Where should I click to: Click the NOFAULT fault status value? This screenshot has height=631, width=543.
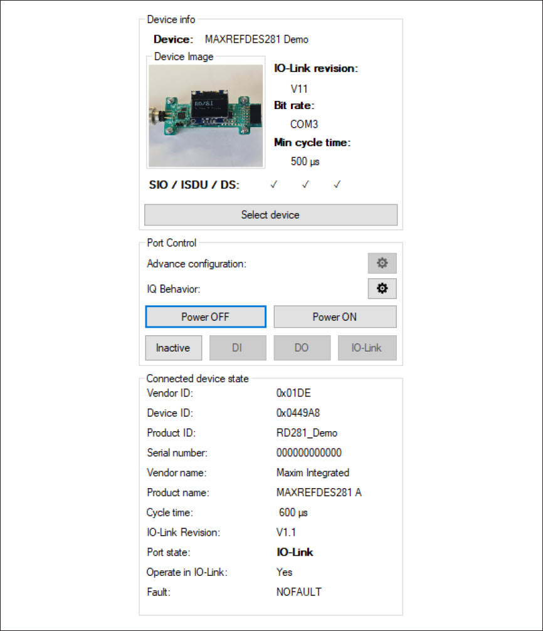pyautogui.click(x=299, y=592)
